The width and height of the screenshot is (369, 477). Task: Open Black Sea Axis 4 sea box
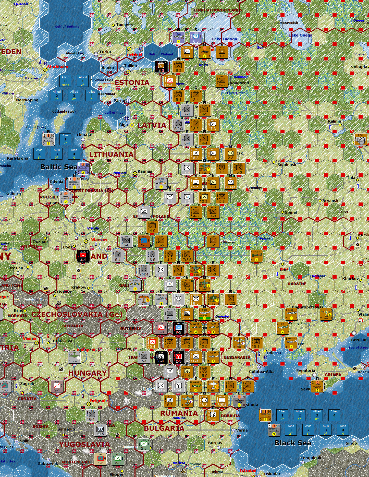(343, 430)
